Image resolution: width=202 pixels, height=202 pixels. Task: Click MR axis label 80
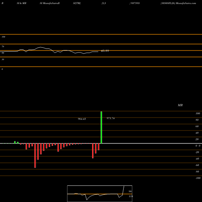click(197, 120)
